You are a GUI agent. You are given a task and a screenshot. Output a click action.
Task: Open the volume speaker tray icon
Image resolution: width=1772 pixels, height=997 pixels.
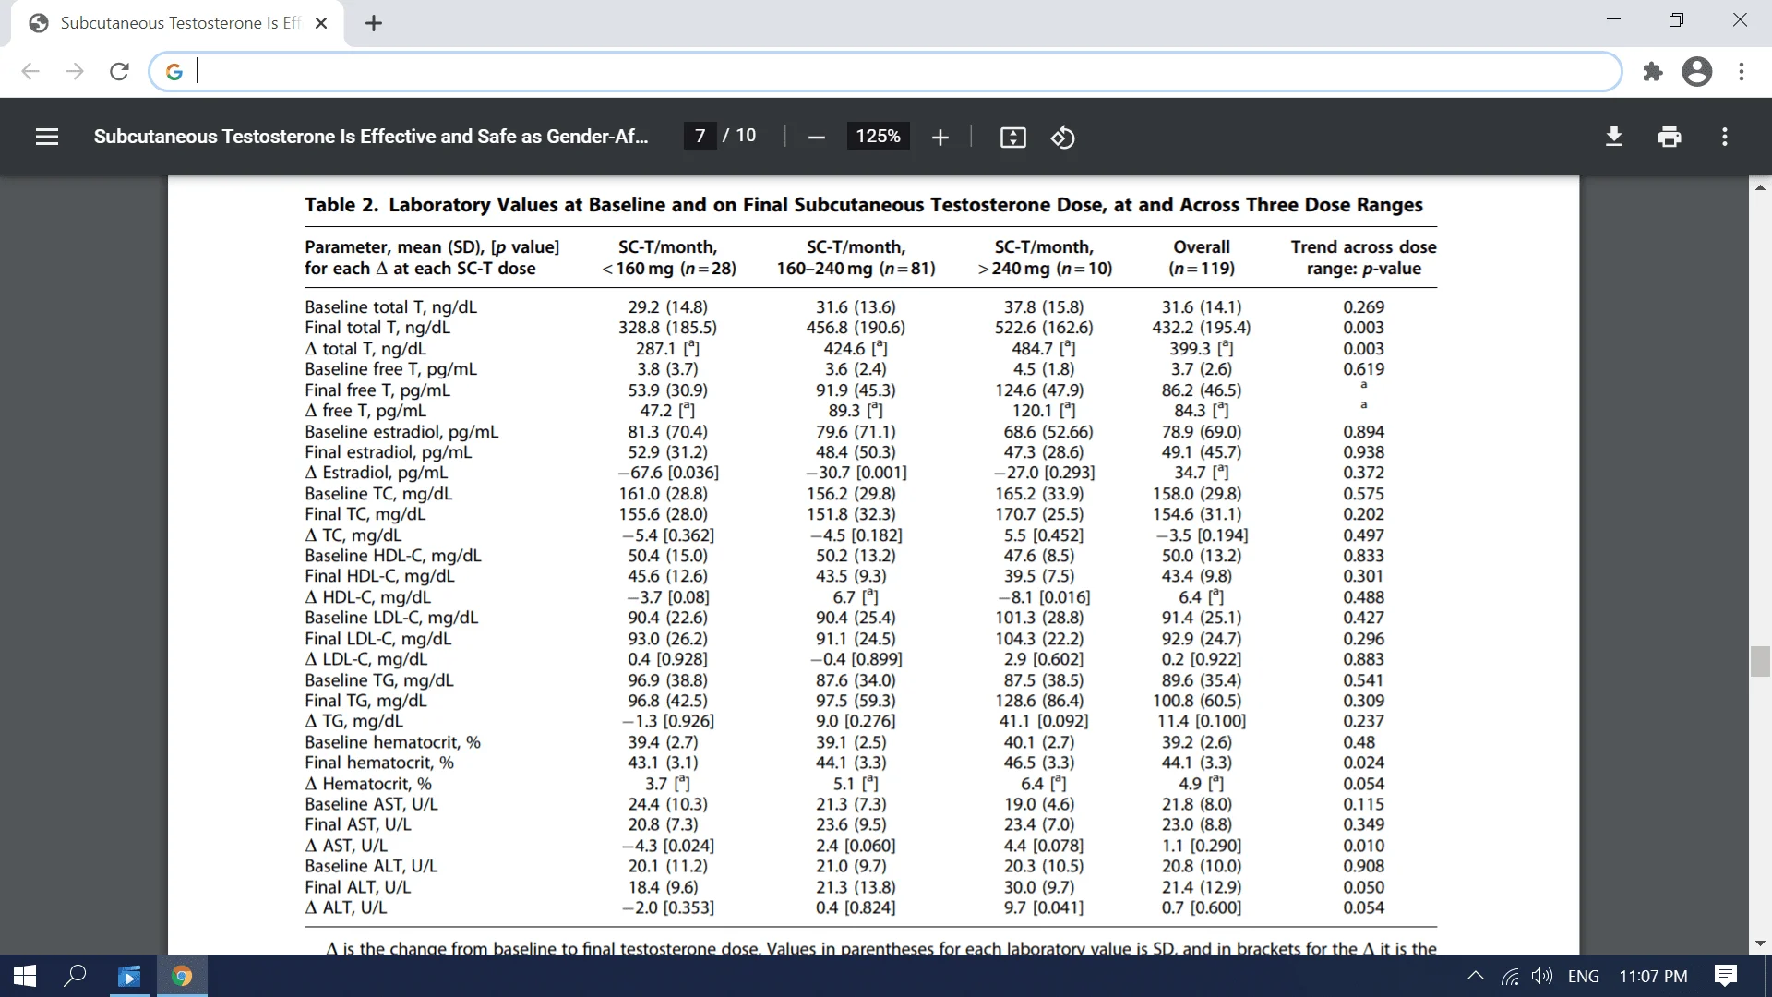[1542, 976]
